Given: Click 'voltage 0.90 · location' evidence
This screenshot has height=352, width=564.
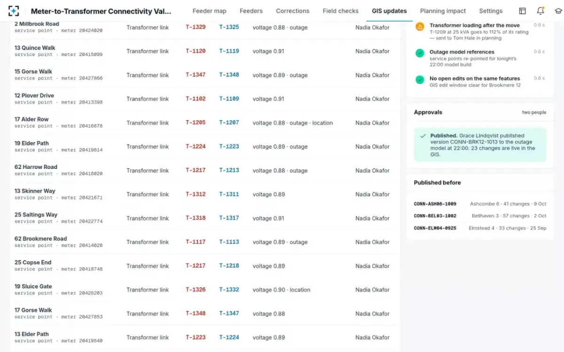Looking at the screenshot, I should click(282, 290).
